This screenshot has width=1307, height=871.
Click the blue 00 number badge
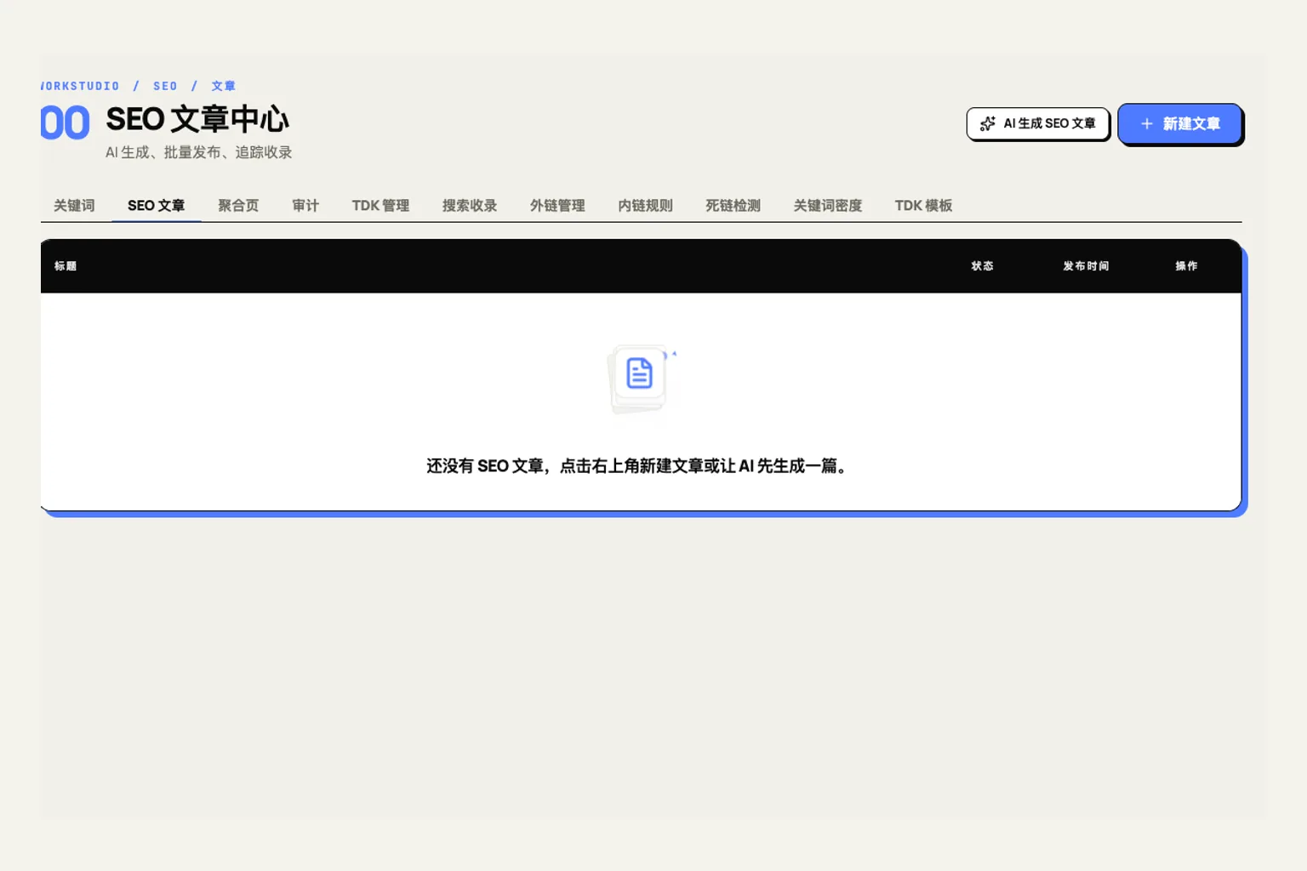65,123
